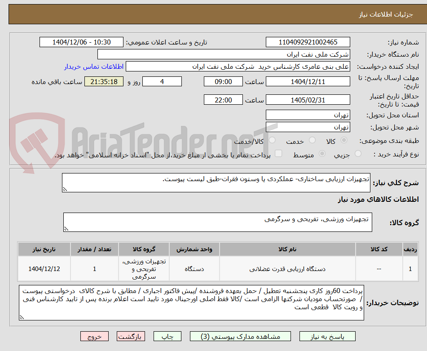
Task: Click the 'واحد شمارش' column header
Action: (x=194, y=249)
